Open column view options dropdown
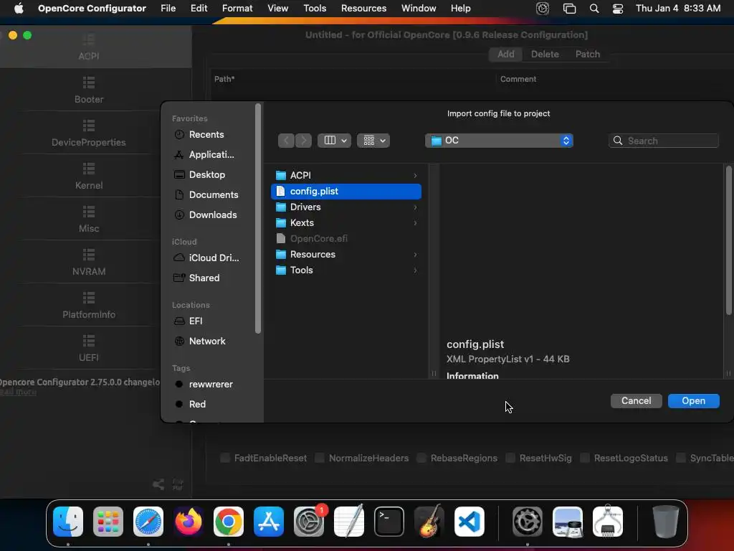Image resolution: width=734 pixels, height=551 pixels. 334,141
